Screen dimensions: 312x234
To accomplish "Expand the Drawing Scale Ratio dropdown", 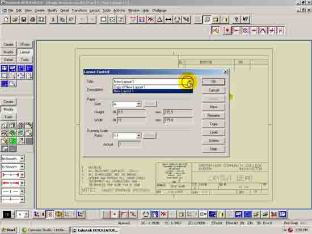I will [138, 135].
